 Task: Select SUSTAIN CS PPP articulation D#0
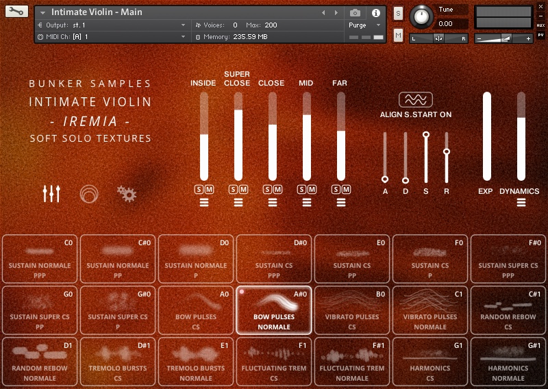(x=273, y=259)
